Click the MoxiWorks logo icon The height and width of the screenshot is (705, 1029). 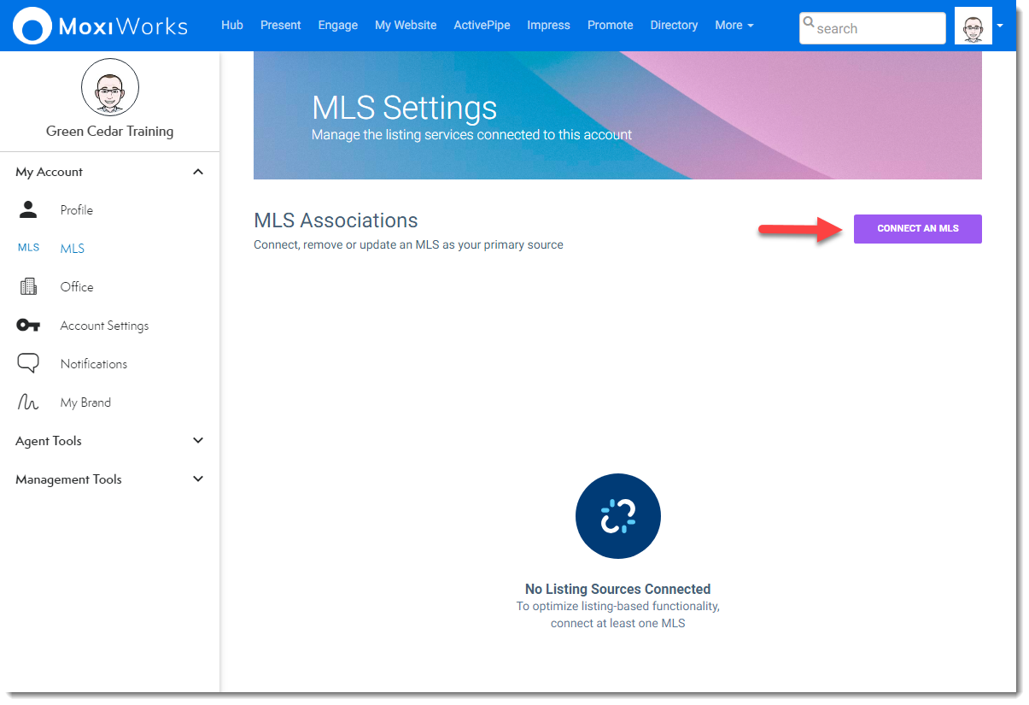[x=33, y=26]
